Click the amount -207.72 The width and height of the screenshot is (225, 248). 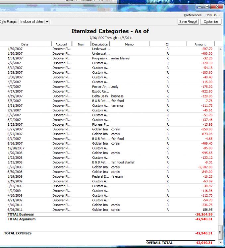207,49
